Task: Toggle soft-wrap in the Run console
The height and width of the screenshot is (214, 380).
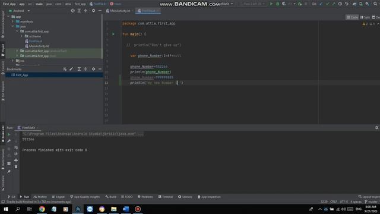Action: [x=16, y=147]
